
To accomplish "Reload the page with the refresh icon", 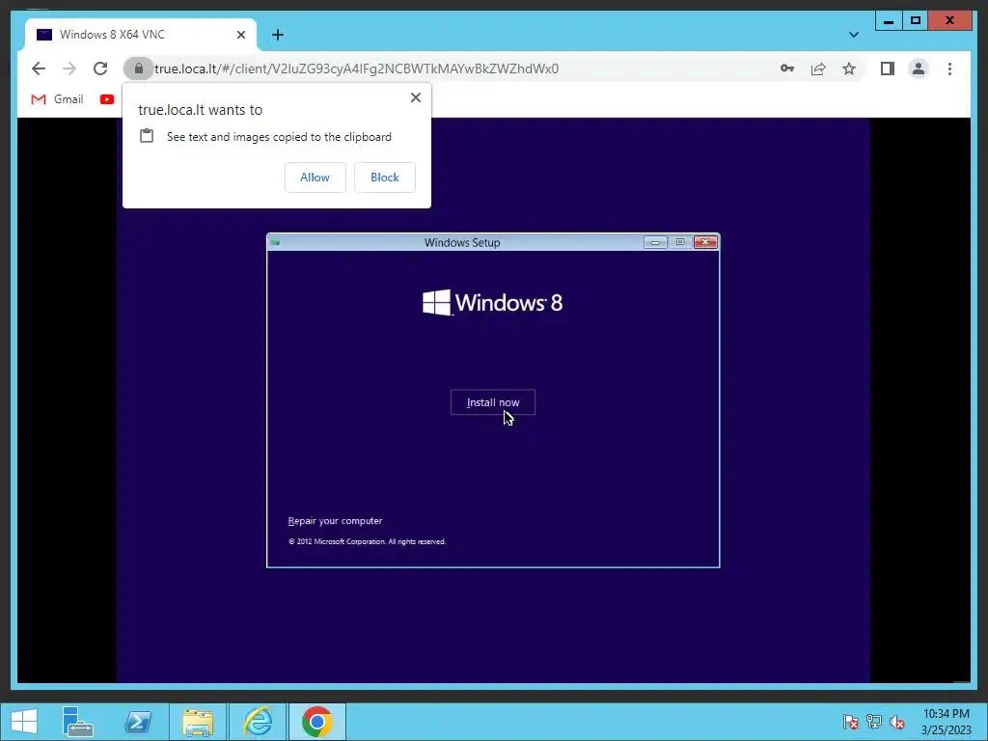I will (x=100, y=69).
